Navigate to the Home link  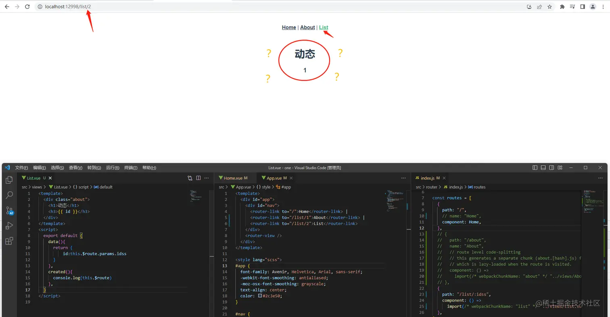[x=289, y=27]
